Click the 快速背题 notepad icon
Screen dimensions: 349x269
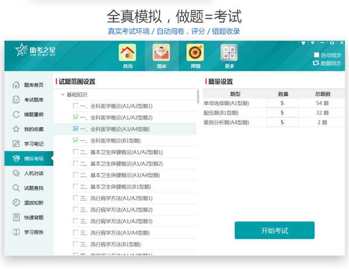pyautogui.click(x=16, y=217)
